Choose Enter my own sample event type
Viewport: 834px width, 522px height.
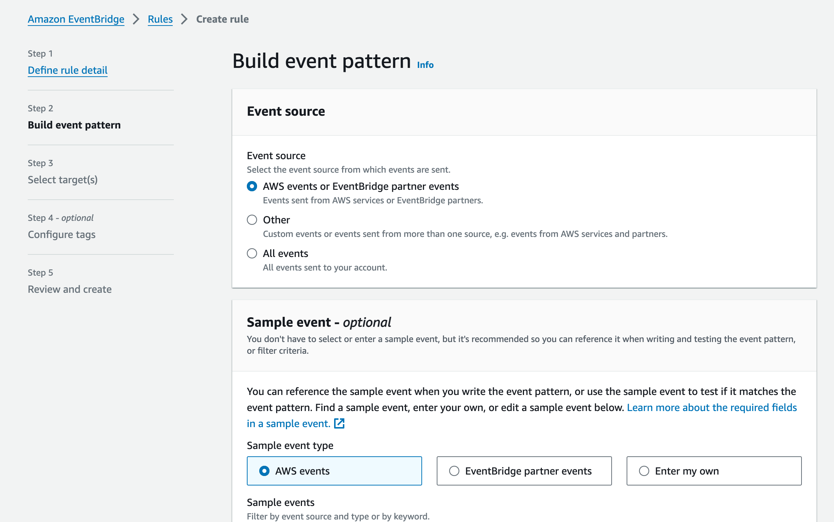tap(714, 471)
